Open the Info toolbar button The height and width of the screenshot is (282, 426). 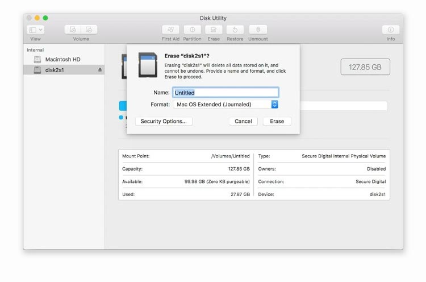click(391, 30)
